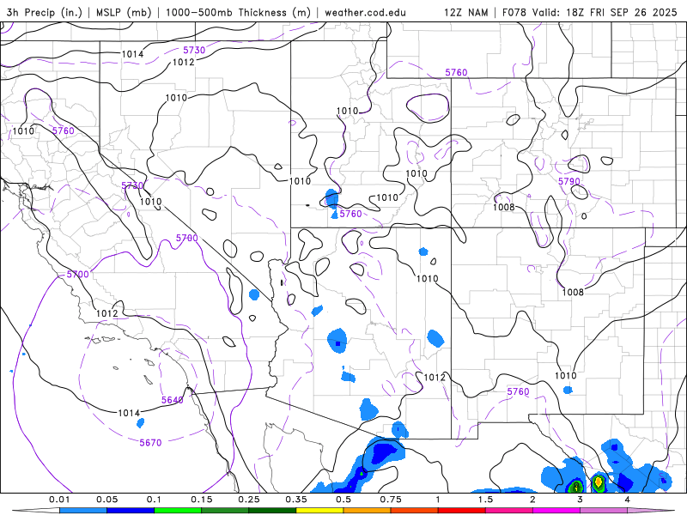Click the bright green 0.1–0.15 legend swatch

click(178, 511)
